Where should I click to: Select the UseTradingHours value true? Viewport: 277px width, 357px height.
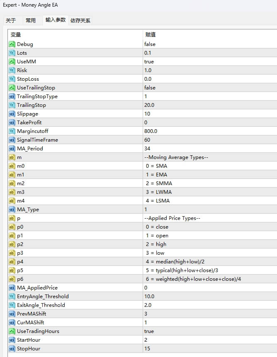(x=149, y=331)
